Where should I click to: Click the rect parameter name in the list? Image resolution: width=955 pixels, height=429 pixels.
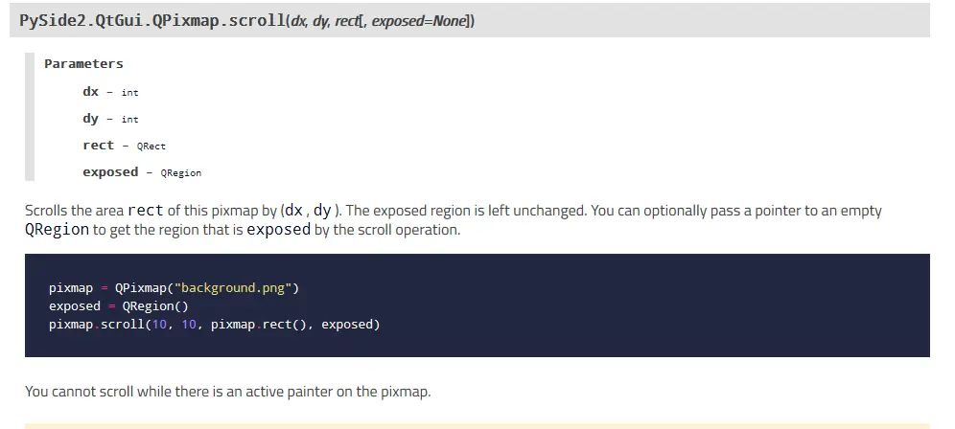pos(98,146)
